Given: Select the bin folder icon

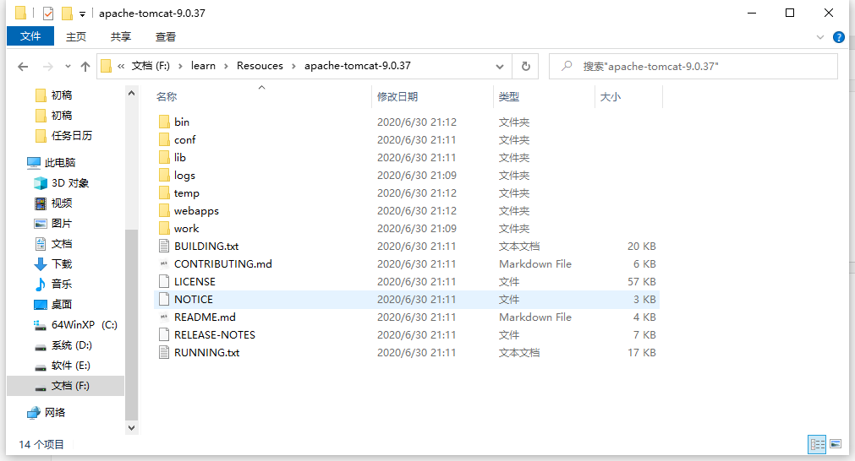Looking at the screenshot, I should pos(164,122).
